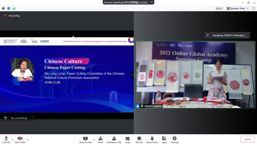Expand audio options arrow beside Unmute
This screenshot has width=257, height=144.
(x=13, y=140)
